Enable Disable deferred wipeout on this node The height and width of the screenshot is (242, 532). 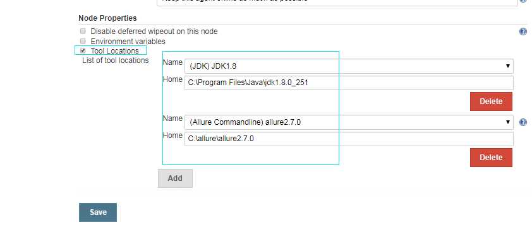tap(83, 31)
